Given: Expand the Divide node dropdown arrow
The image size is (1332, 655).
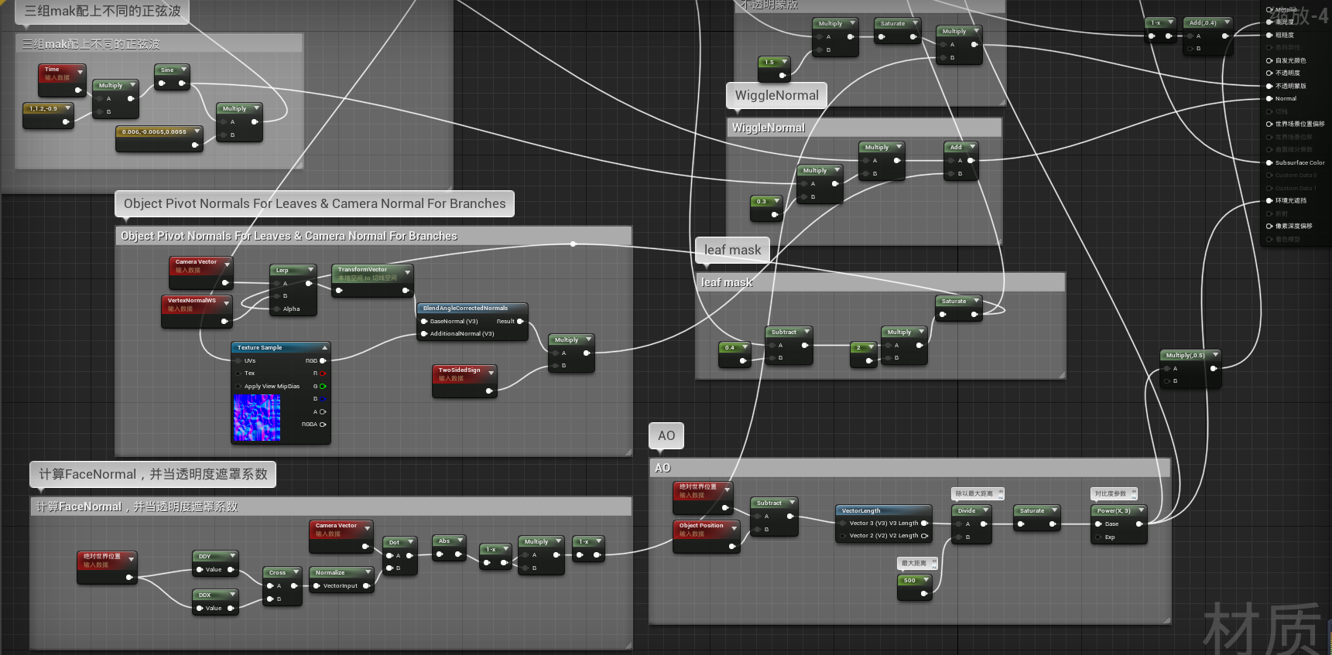Looking at the screenshot, I should click(985, 510).
